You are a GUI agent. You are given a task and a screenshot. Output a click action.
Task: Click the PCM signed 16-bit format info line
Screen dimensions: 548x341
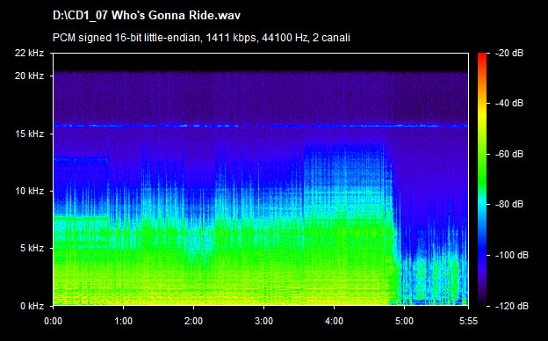[201, 38]
